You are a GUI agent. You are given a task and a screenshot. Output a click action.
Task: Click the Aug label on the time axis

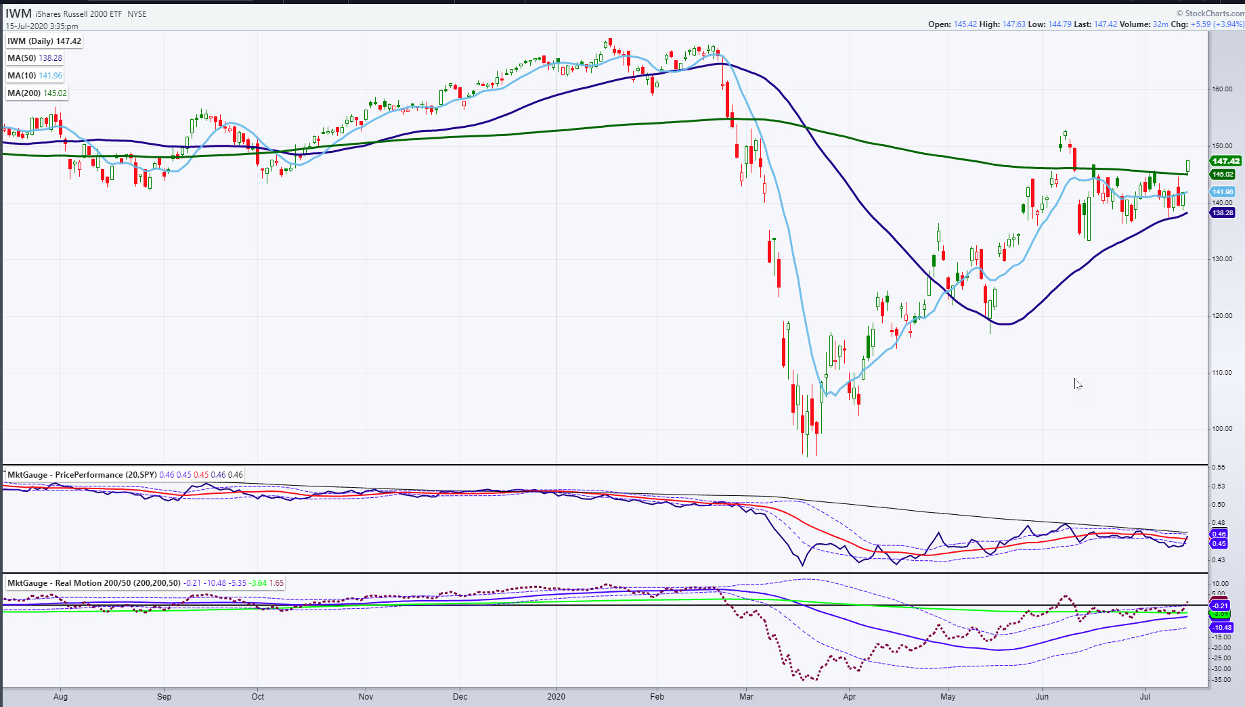tap(60, 697)
